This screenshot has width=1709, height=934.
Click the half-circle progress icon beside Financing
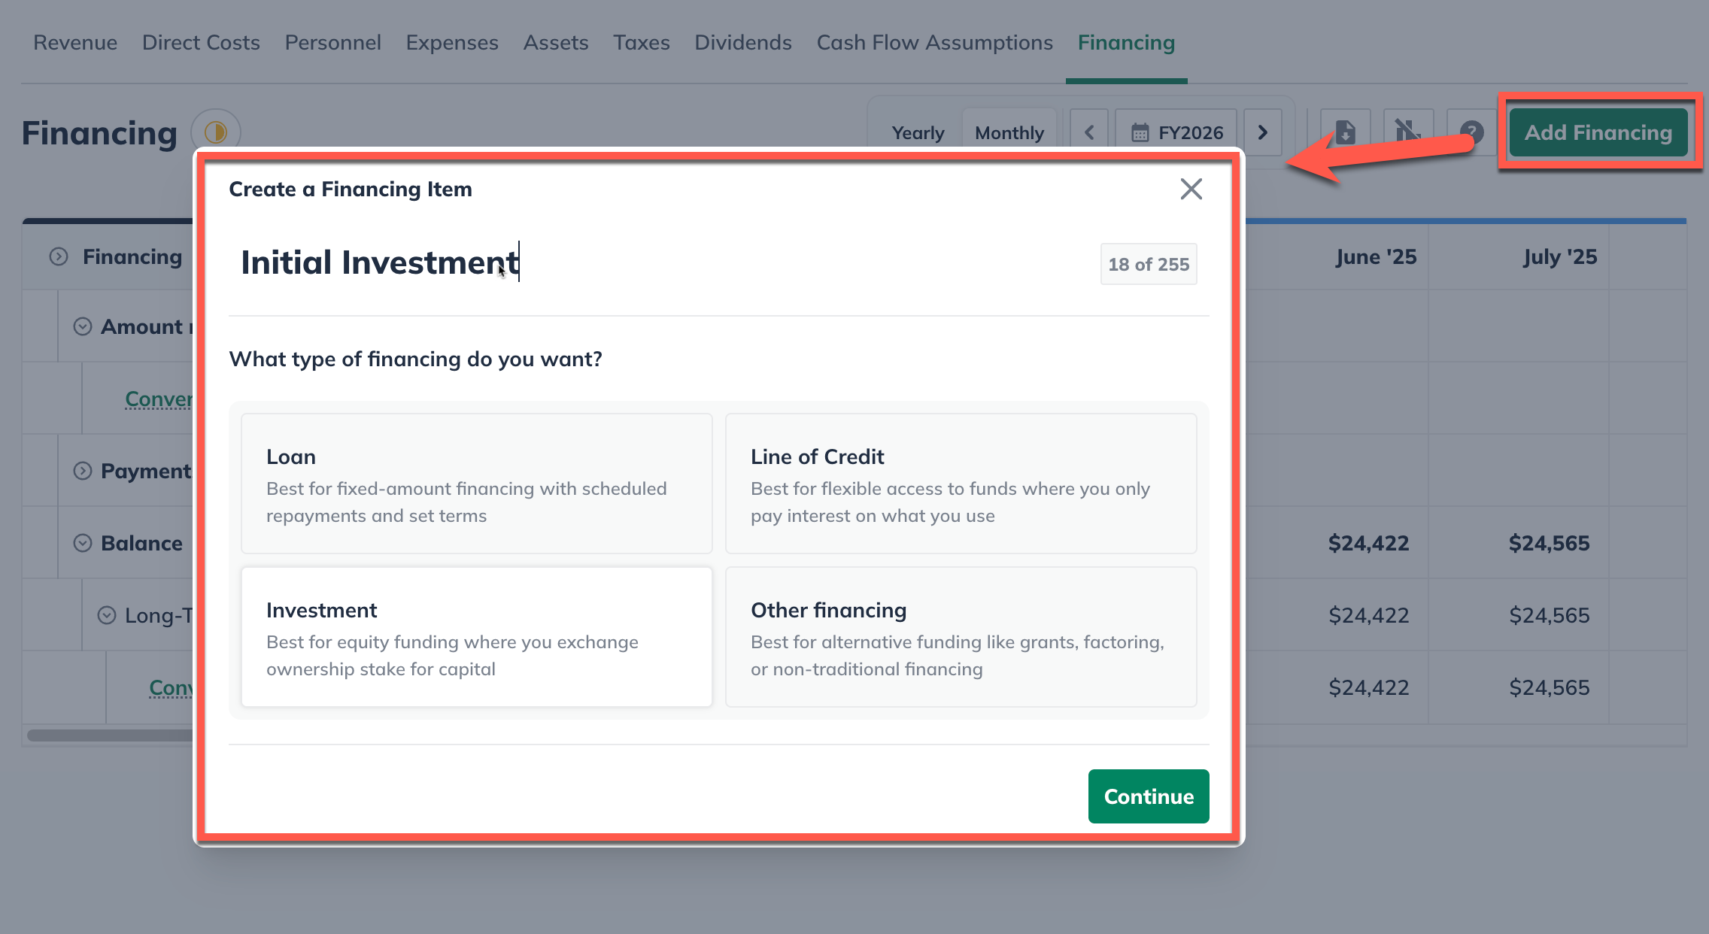tap(215, 132)
